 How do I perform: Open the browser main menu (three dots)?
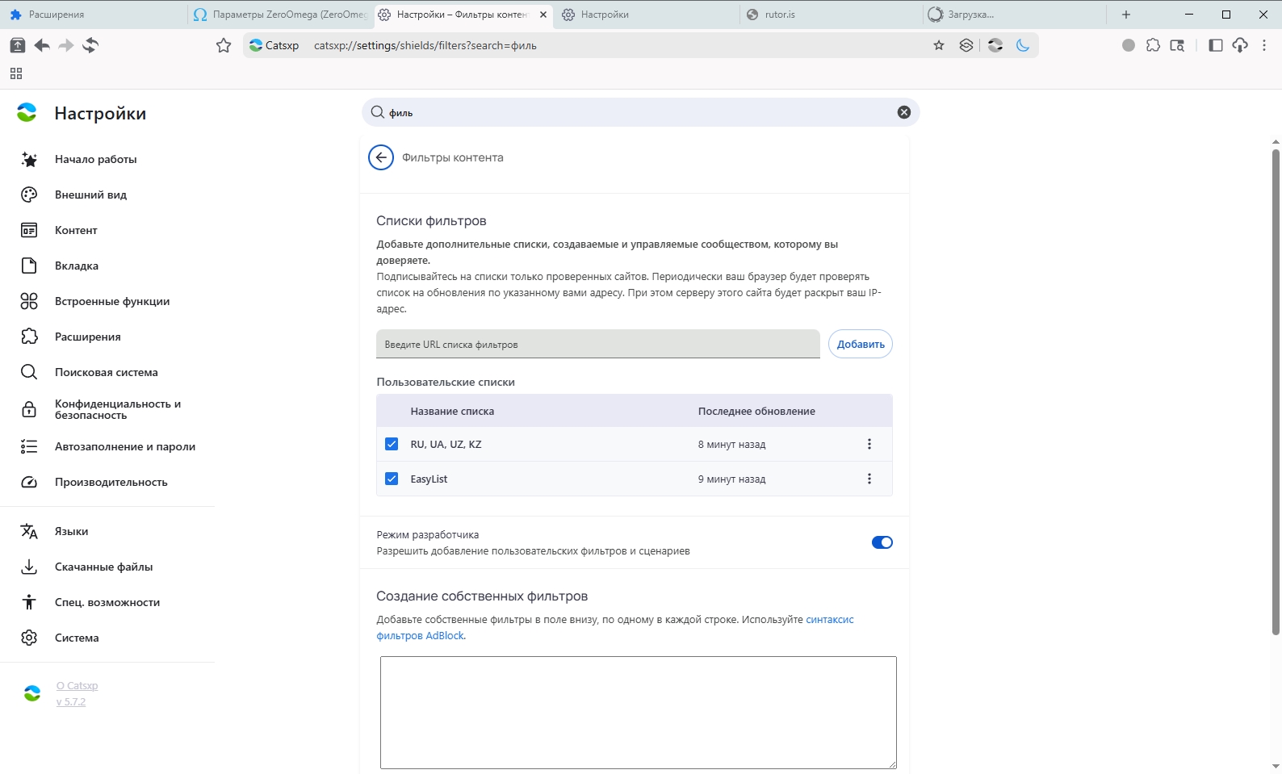tap(1264, 46)
